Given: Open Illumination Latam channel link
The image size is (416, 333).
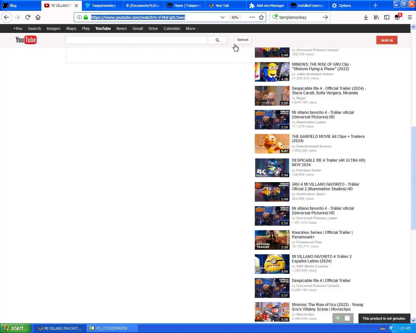Looking at the screenshot, I should point(311,122).
